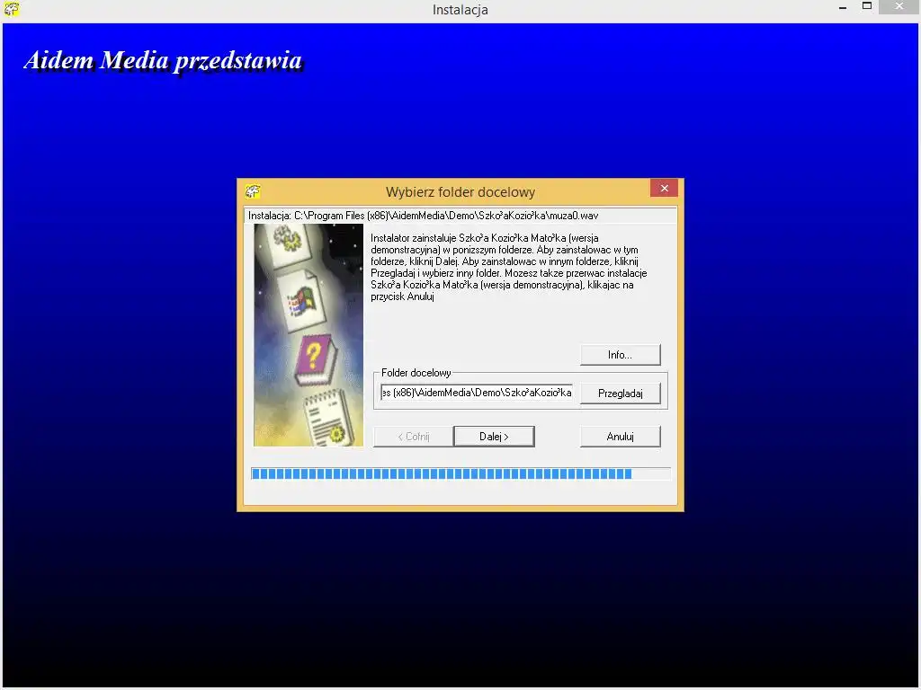Viewport: 921px width, 690px height.
Task: Click the Wybierz folder docelowy title
Action: (460, 192)
